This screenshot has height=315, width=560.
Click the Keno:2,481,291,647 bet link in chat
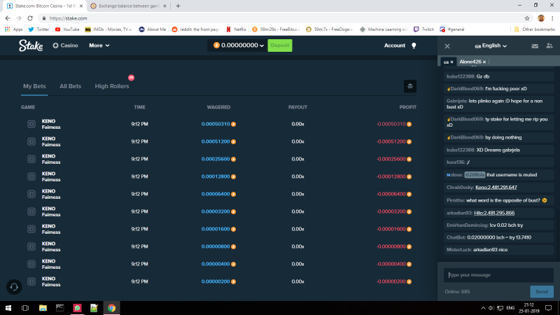click(496, 187)
